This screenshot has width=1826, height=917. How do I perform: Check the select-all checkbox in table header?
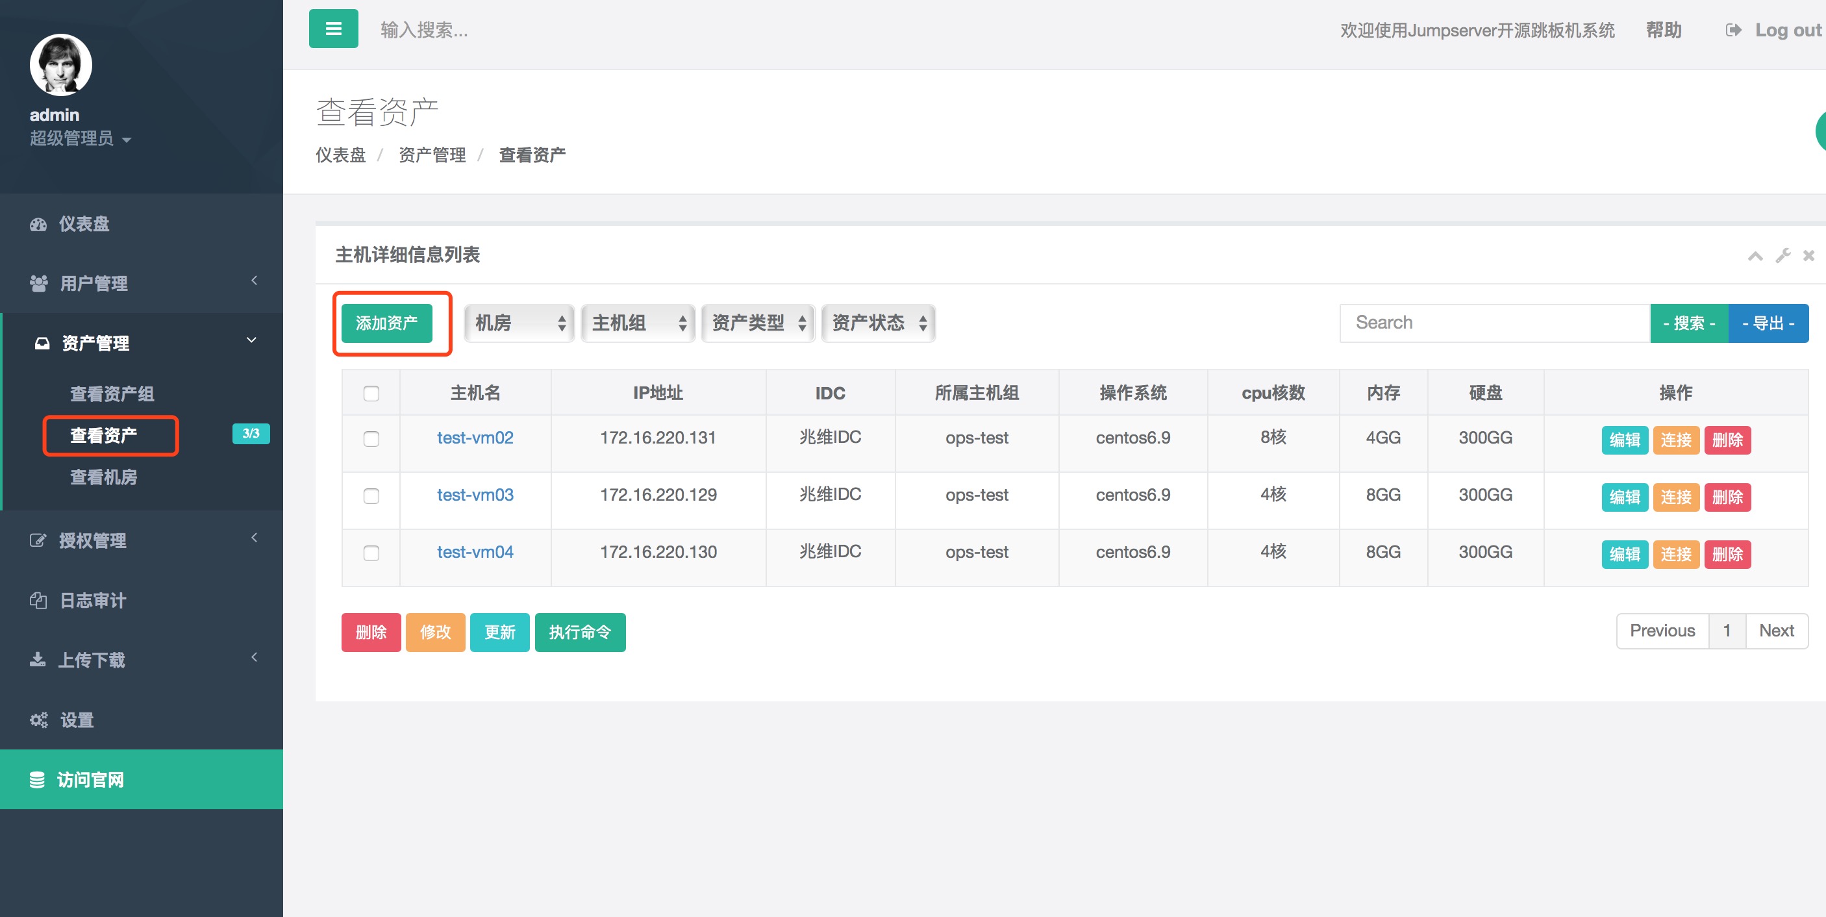point(371,393)
